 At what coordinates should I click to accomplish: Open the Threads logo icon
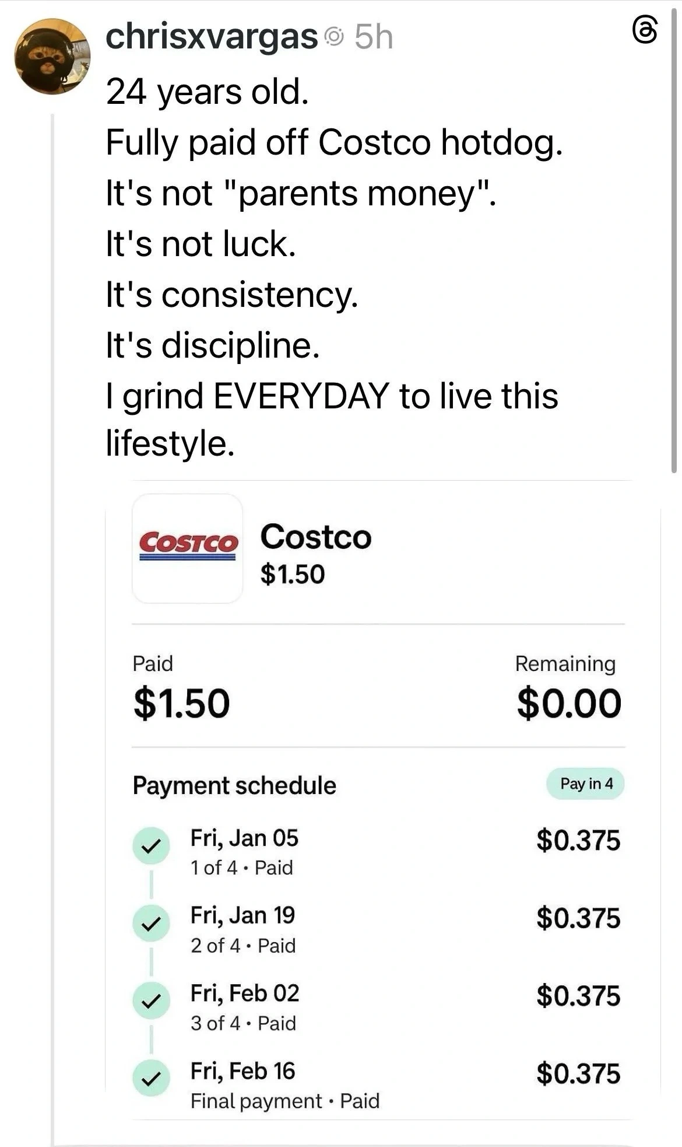coord(645,30)
